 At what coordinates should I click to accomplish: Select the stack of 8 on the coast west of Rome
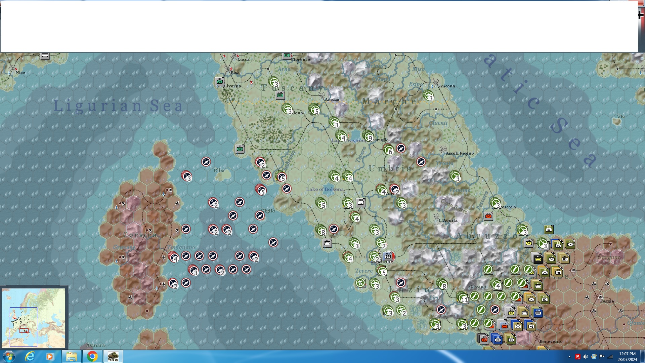321,230
